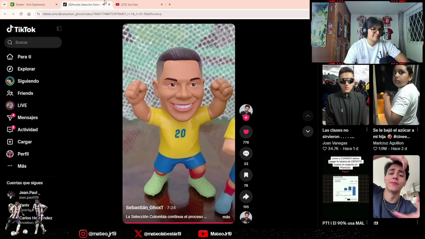Follow creator with plus button
The image size is (425, 239).
246,118
